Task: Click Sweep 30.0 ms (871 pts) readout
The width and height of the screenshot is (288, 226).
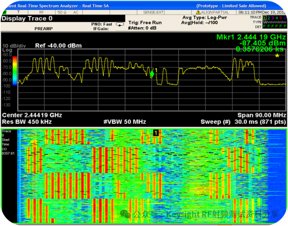Action: [x=243, y=122]
